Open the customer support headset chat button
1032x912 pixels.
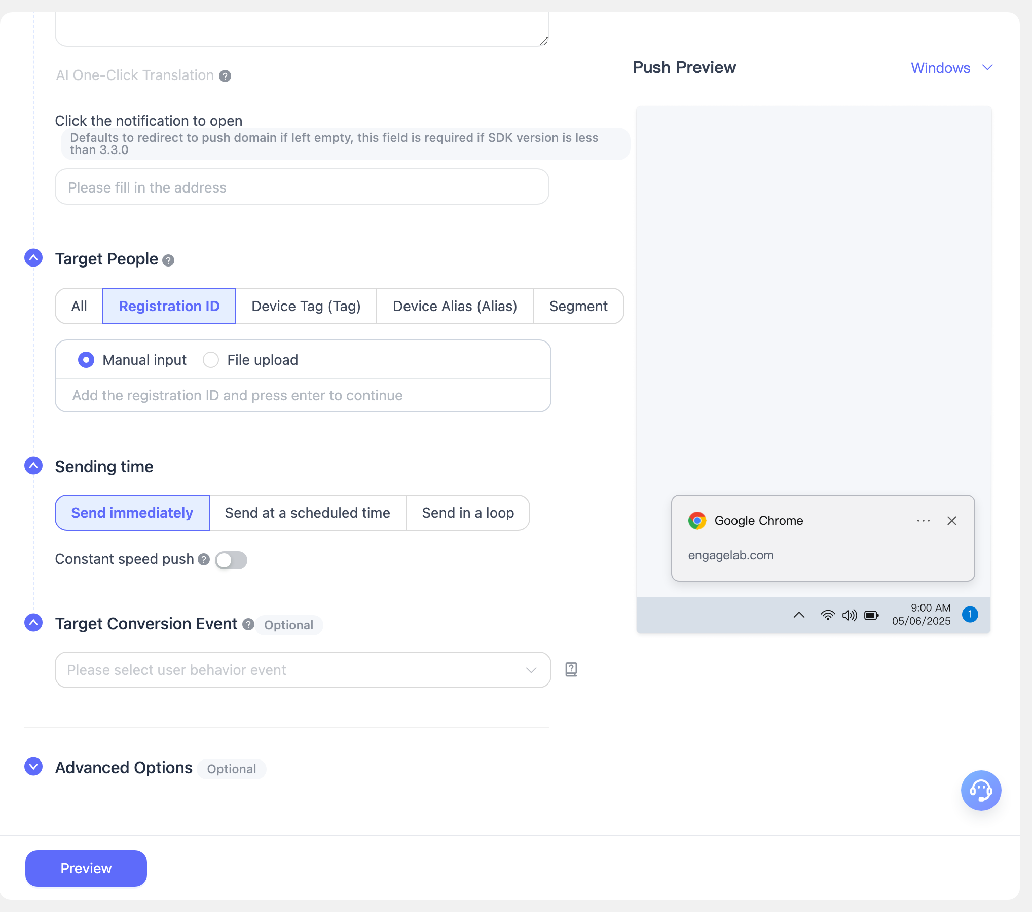[x=981, y=790]
